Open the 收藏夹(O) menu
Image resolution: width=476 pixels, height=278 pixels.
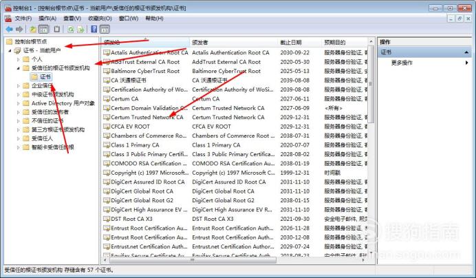click(x=100, y=19)
